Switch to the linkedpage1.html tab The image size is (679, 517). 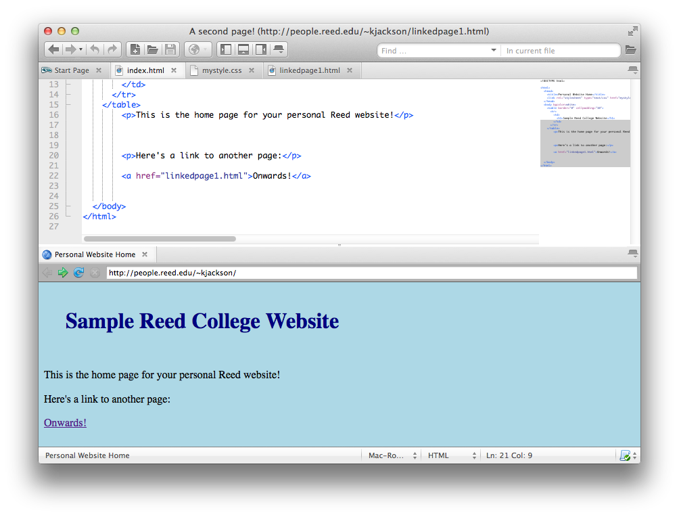(x=309, y=70)
